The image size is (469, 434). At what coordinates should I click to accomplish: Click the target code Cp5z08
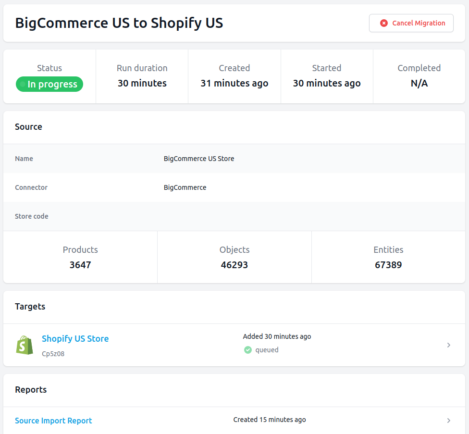click(53, 354)
